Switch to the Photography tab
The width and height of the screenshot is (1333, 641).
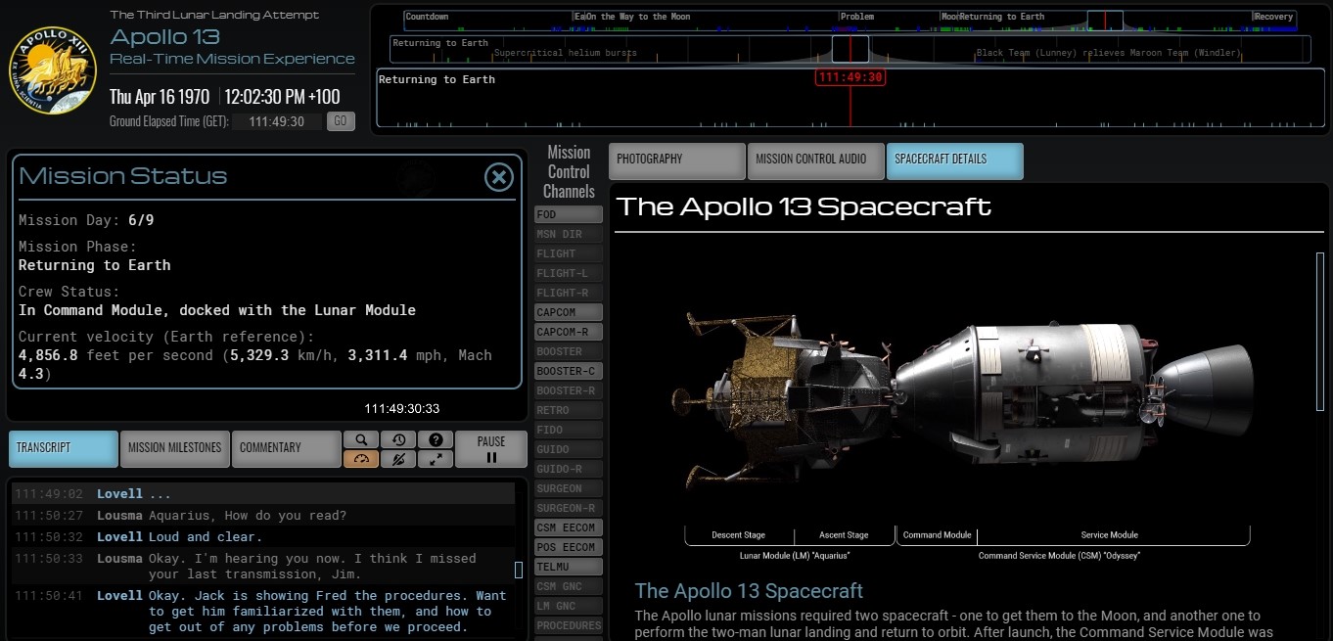(677, 160)
